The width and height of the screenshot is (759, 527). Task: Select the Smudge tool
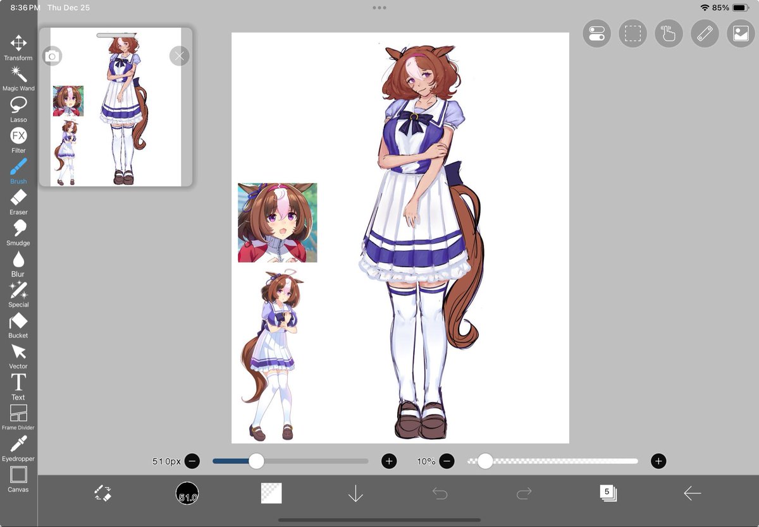(x=18, y=233)
